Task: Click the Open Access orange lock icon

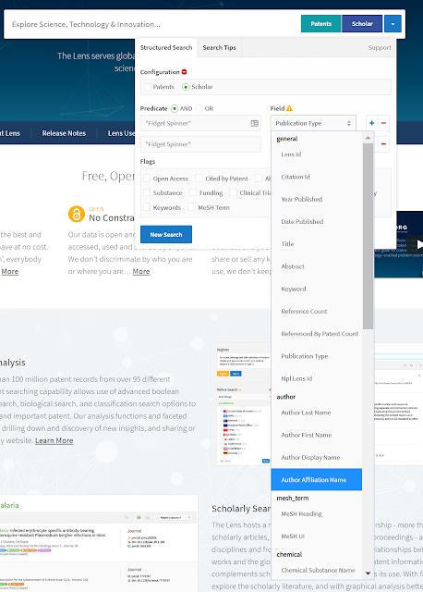Action: pos(76,214)
